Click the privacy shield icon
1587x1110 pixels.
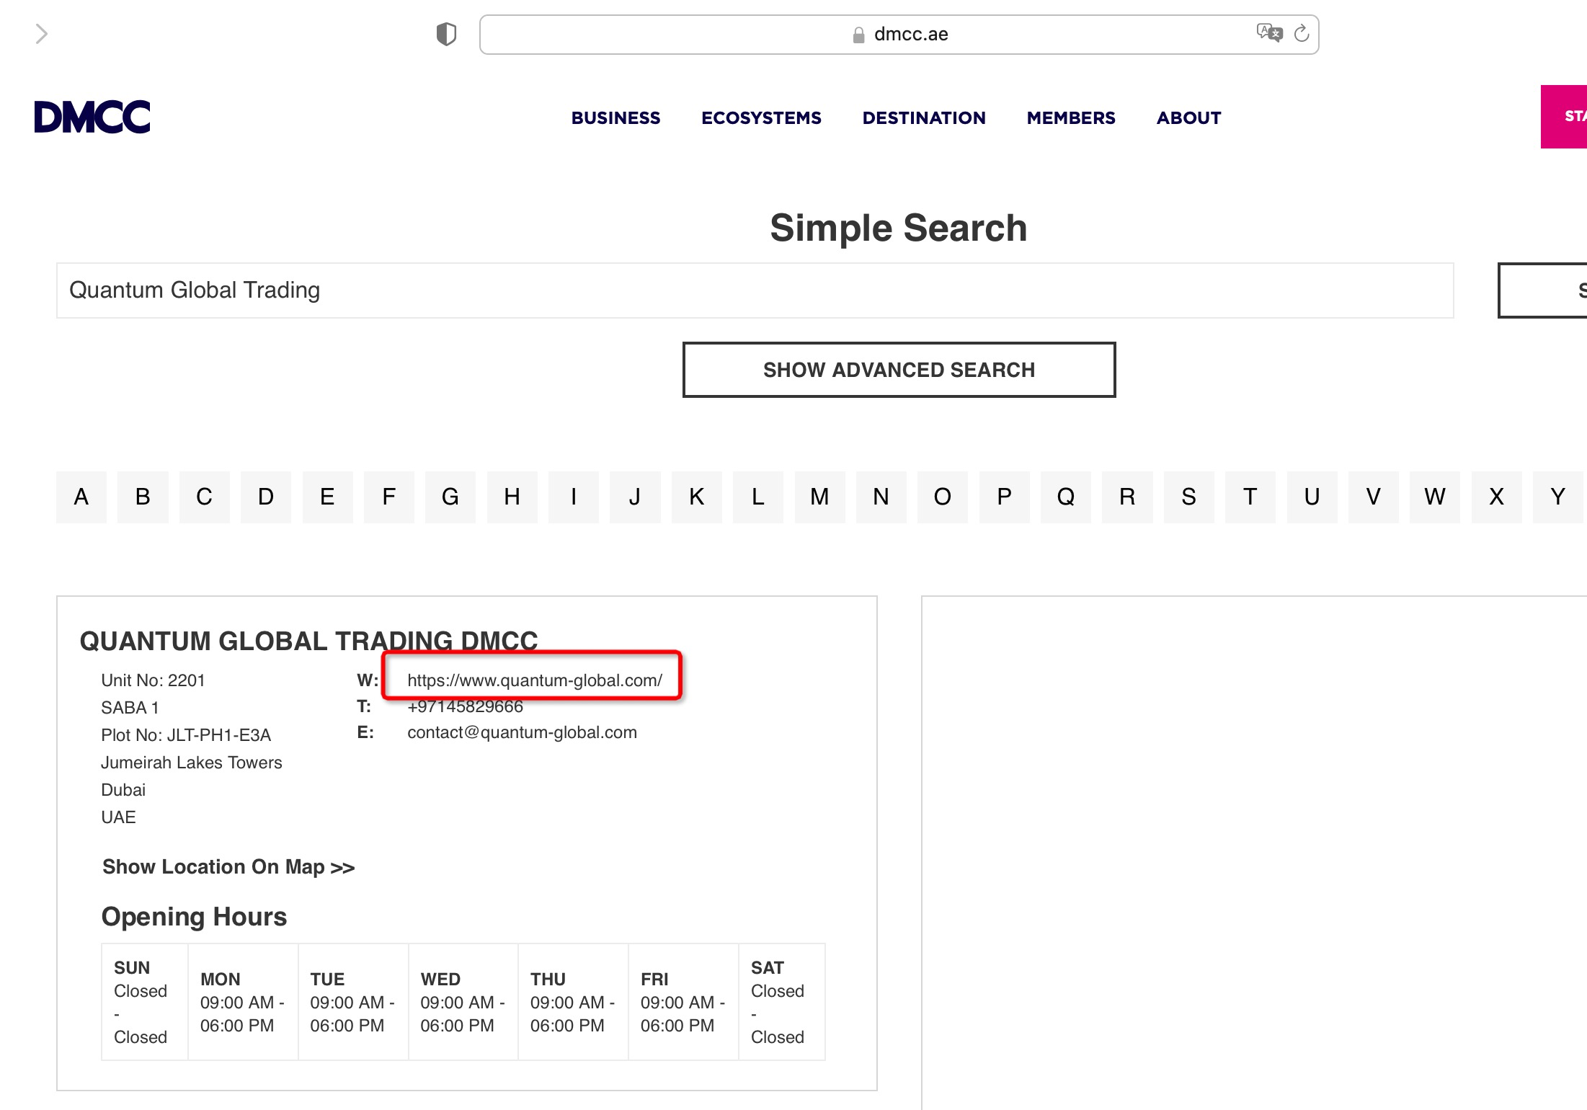pyautogui.click(x=446, y=34)
